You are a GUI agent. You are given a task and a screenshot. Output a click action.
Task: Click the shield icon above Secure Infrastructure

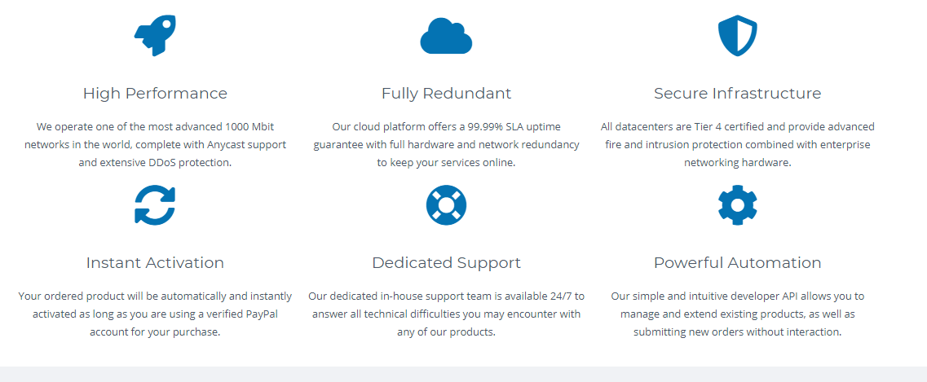(737, 35)
